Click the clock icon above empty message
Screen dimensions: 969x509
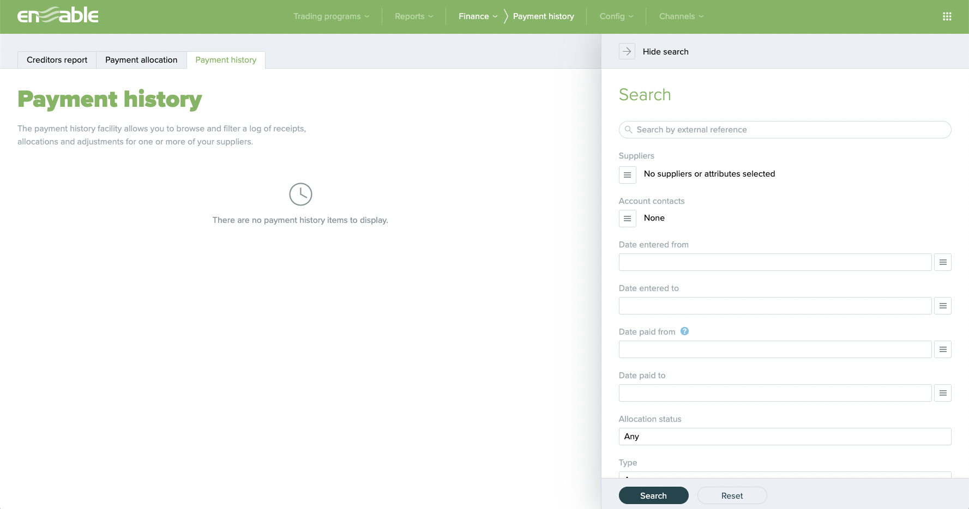(x=300, y=194)
